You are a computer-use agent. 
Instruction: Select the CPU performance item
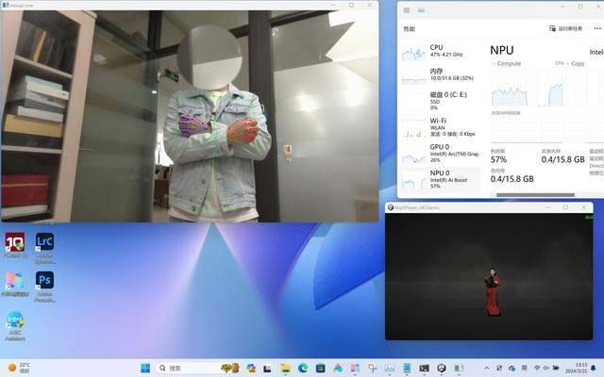click(440, 52)
